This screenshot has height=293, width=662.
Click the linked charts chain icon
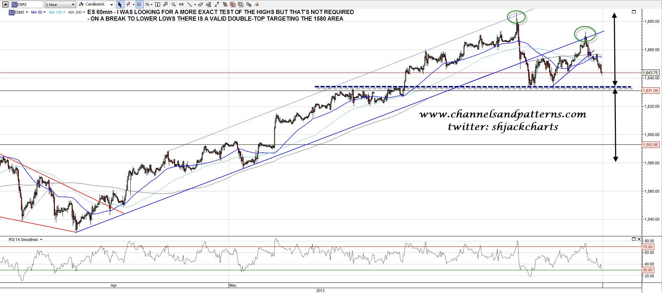(x=249, y=5)
